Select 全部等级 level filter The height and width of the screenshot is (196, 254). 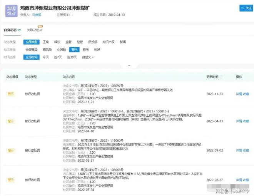[32, 50]
